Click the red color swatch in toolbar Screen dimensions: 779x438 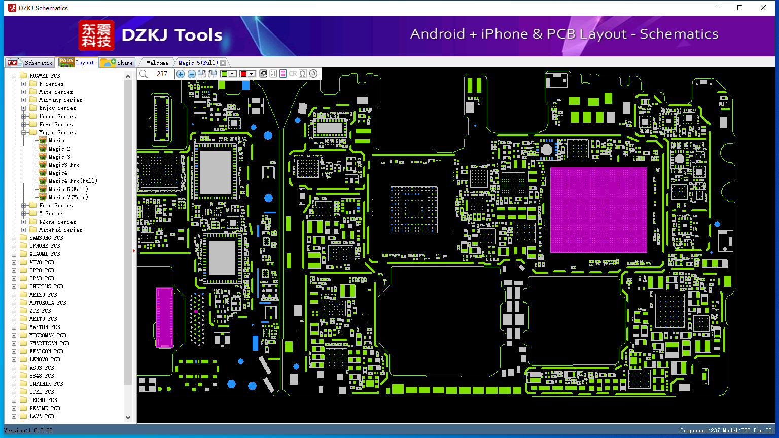point(243,74)
